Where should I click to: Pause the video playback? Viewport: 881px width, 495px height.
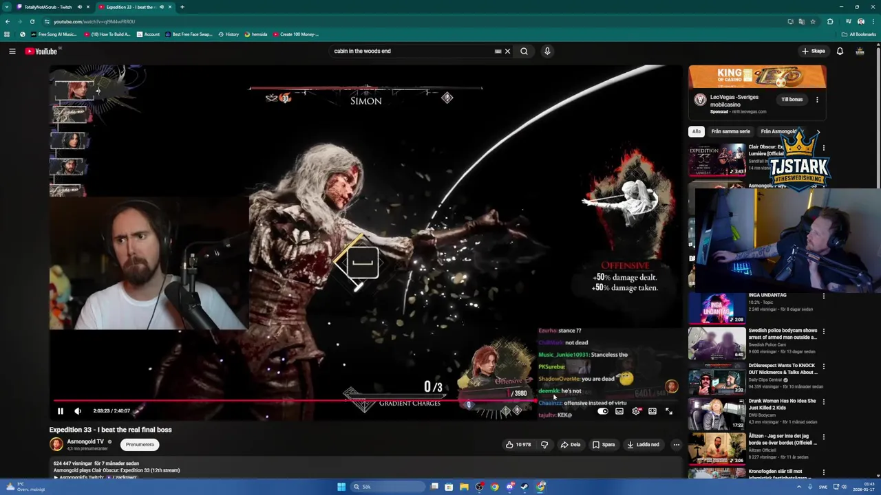coord(60,411)
